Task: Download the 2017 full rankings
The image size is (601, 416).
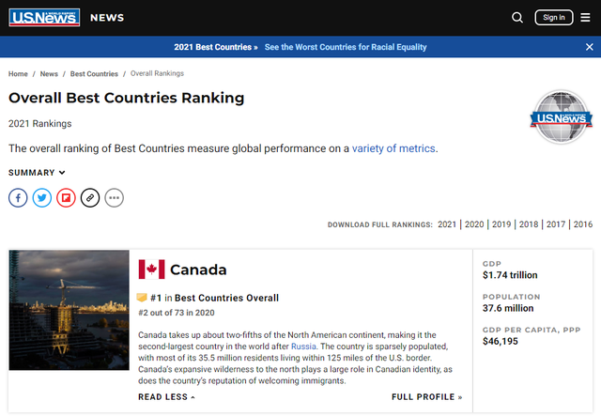Action: (556, 224)
